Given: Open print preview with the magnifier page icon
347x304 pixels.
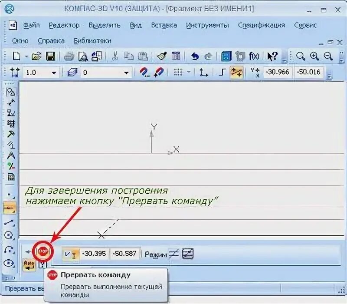Looking at the screenshot, I should coord(83,56).
